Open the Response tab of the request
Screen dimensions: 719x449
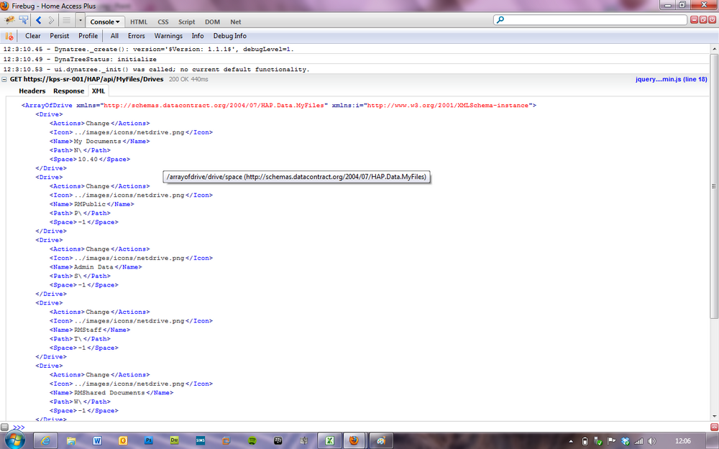(69, 91)
